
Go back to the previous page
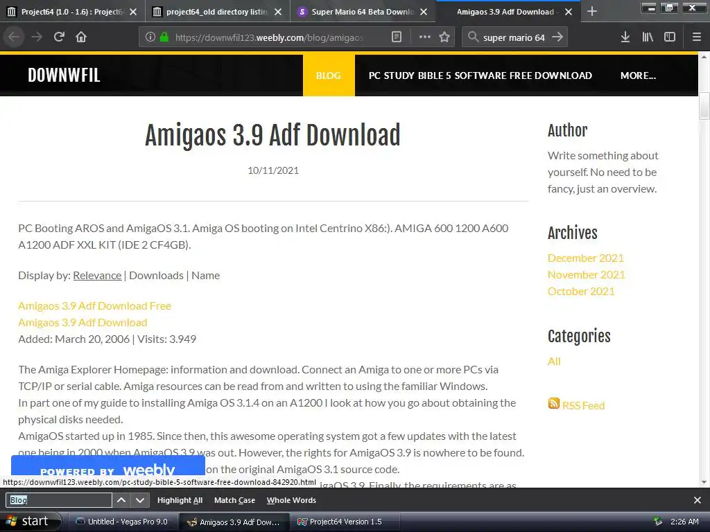[x=14, y=37]
